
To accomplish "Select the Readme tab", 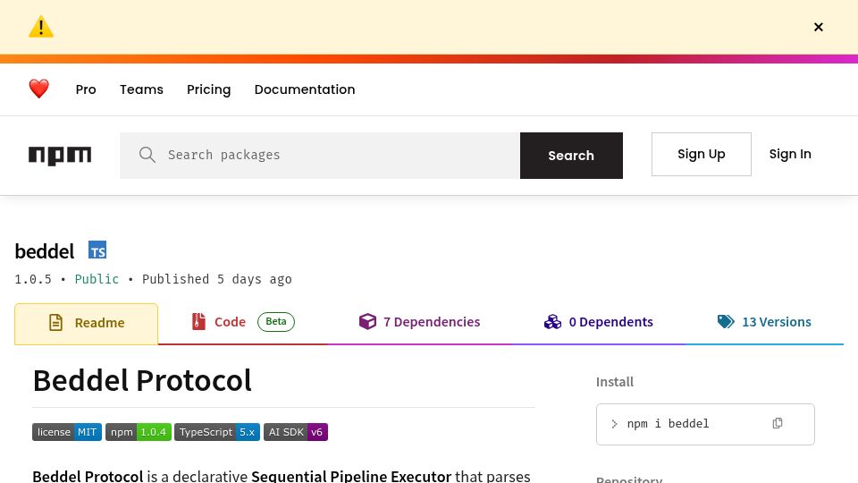I will [87, 324].
